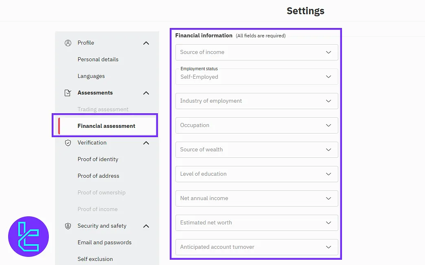Open the Estimated net worth dropdown
Image resolution: width=425 pixels, height=265 pixels.
coord(257,222)
